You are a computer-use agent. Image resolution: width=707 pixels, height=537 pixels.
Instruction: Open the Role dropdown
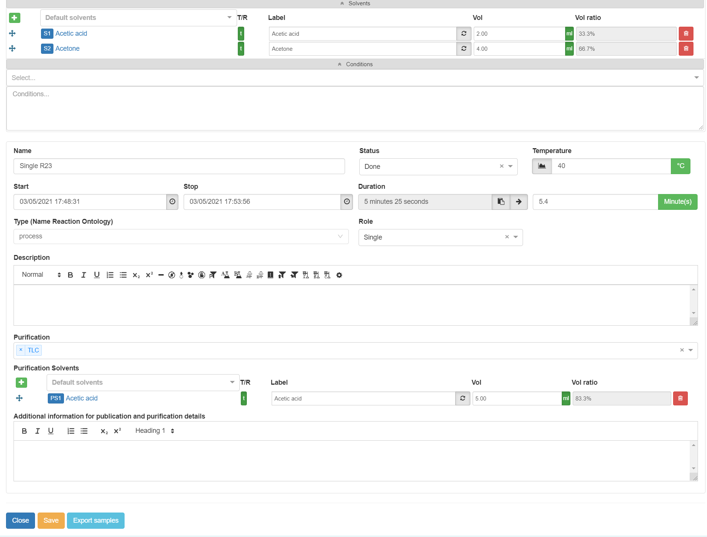[x=515, y=237]
